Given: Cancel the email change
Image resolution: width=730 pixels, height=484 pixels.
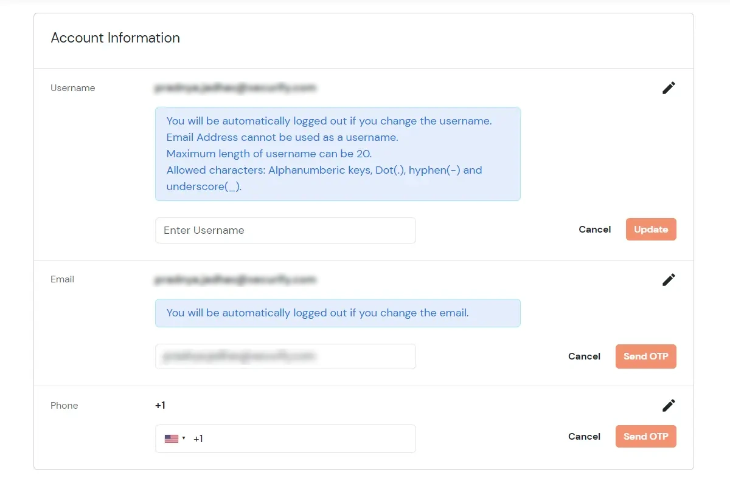Looking at the screenshot, I should tap(584, 356).
